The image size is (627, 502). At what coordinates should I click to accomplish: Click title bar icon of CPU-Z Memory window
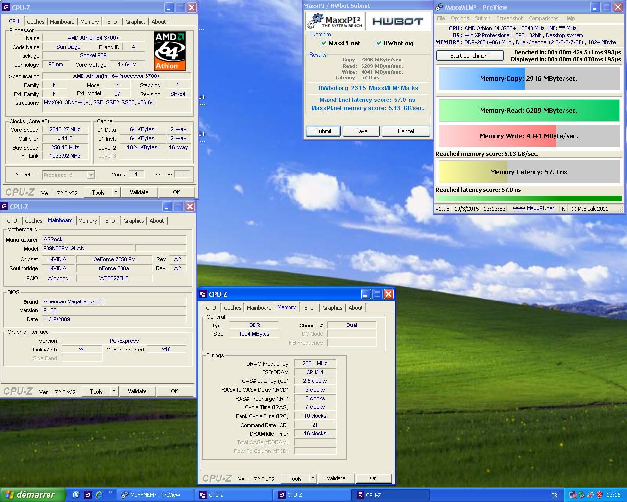click(203, 294)
